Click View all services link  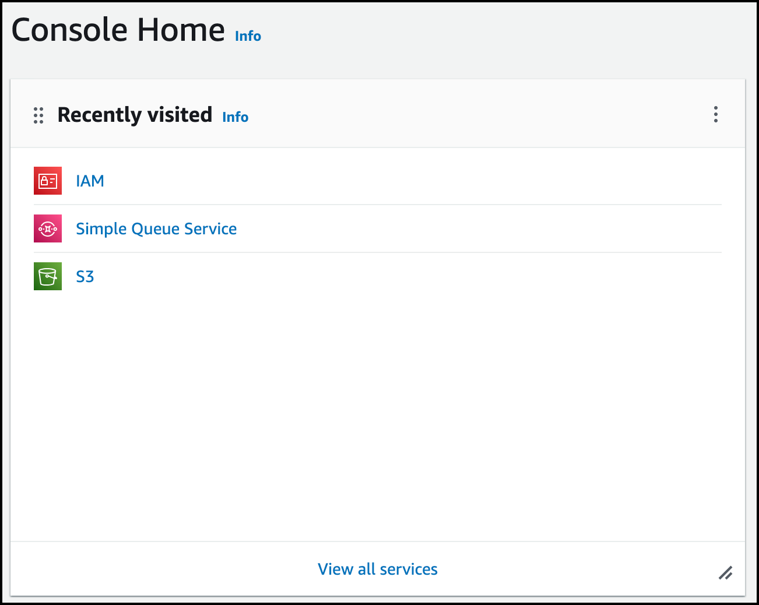(x=377, y=569)
